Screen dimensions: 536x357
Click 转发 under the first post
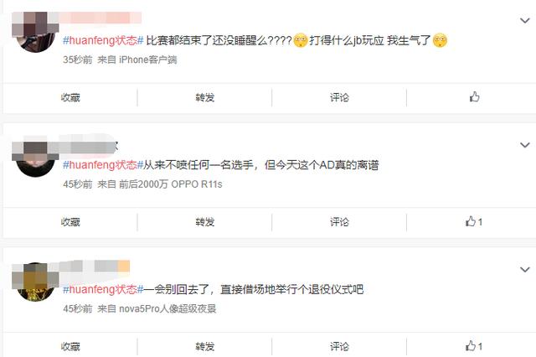[x=204, y=97]
